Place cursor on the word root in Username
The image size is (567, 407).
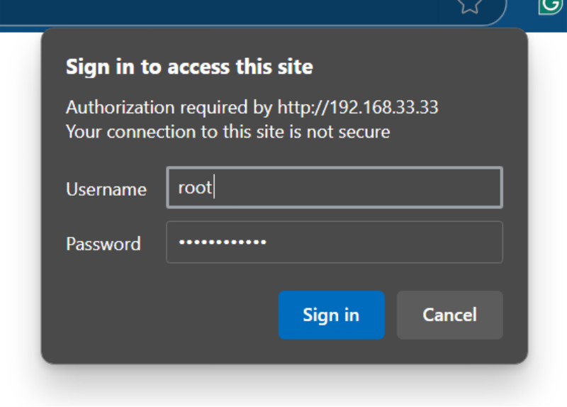pyautogui.click(x=195, y=188)
